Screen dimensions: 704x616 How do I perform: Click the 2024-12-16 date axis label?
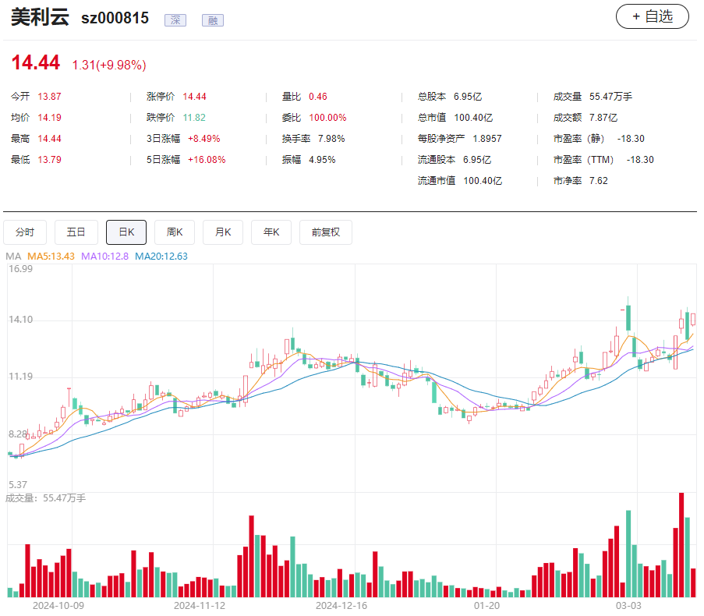(341, 606)
